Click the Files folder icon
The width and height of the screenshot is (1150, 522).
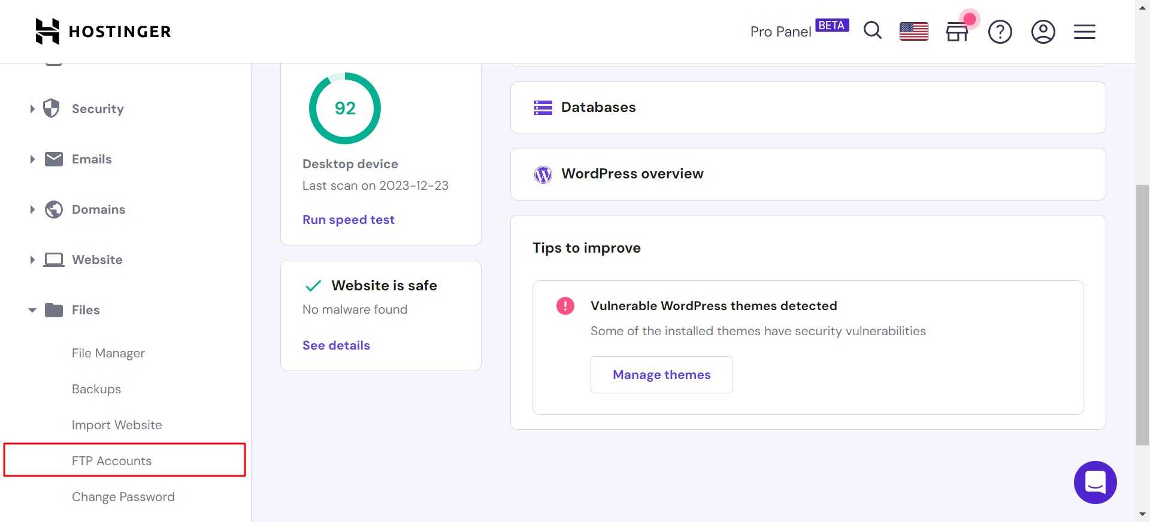click(x=54, y=310)
